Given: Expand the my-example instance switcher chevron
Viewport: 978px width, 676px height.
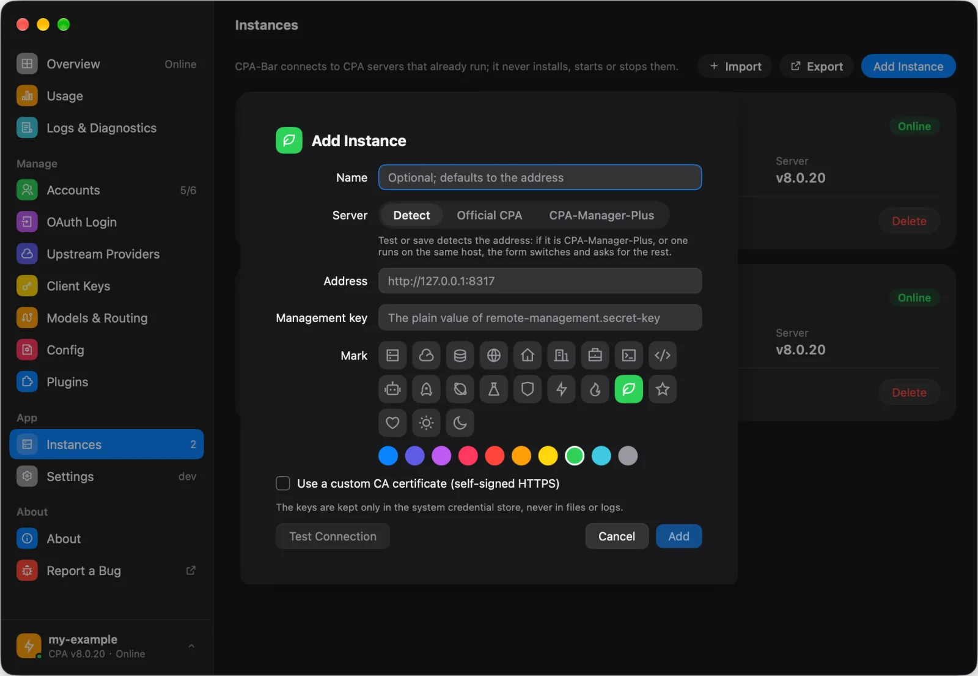Looking at the screenshot, I should (191, 646).
